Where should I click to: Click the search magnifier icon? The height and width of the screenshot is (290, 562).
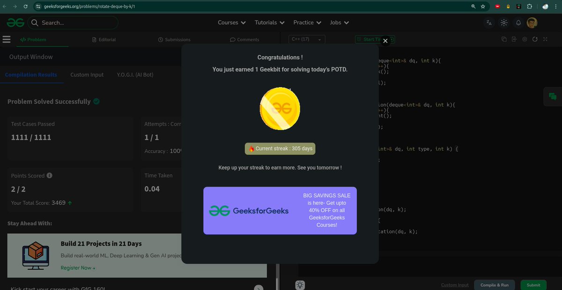35,22
